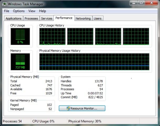Click the Cached value 747

pyautogui.click(x=49, y=85)
